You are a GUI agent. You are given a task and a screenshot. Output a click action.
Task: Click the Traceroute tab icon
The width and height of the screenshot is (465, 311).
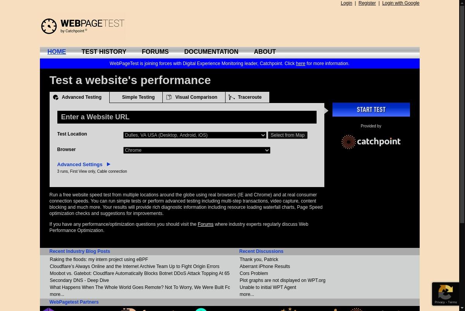coord(232,97)
